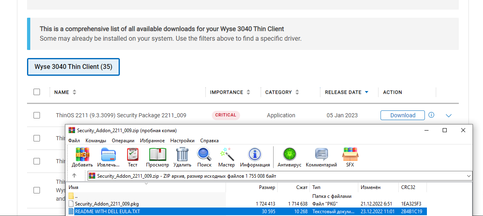Image resolution: width=483 pixels, height=216 pixels.
Task: Open the Файл menu
Action: click(74, 141)
